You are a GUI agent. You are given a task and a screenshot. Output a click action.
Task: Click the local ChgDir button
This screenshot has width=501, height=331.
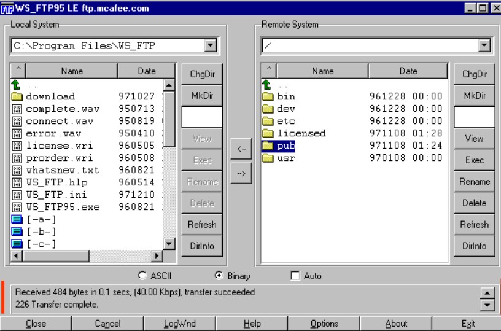pos(202,74)
